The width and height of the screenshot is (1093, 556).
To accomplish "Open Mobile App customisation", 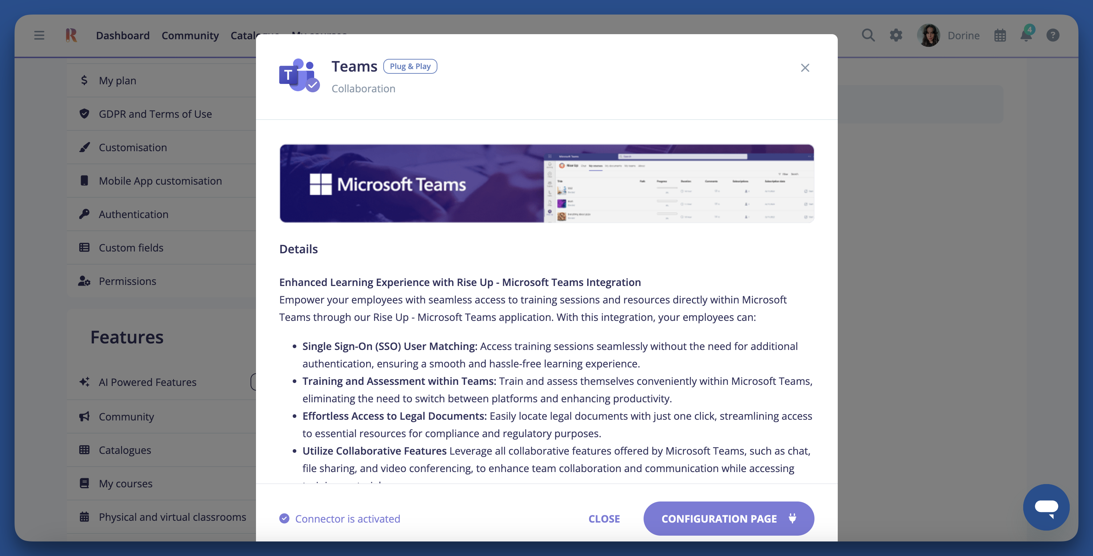I will [x=161, y=181].
